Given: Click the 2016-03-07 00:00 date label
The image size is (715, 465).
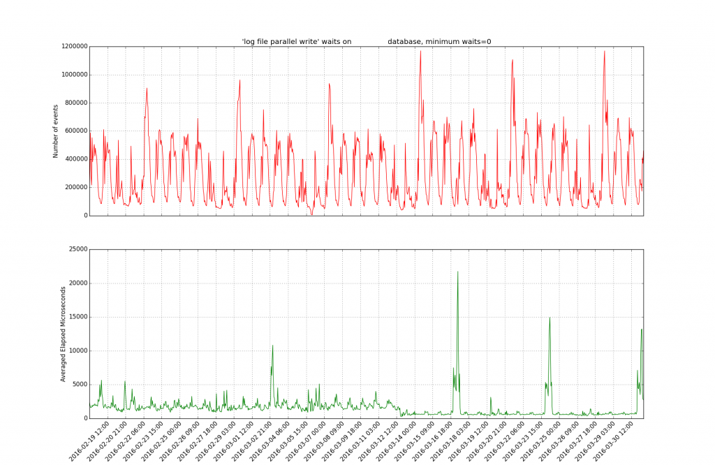Looking at the screenshot, I should click(307, 438).
